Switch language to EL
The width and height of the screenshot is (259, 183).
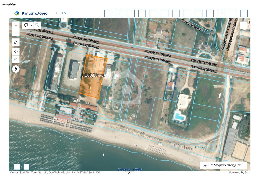(x=58, y=13)
